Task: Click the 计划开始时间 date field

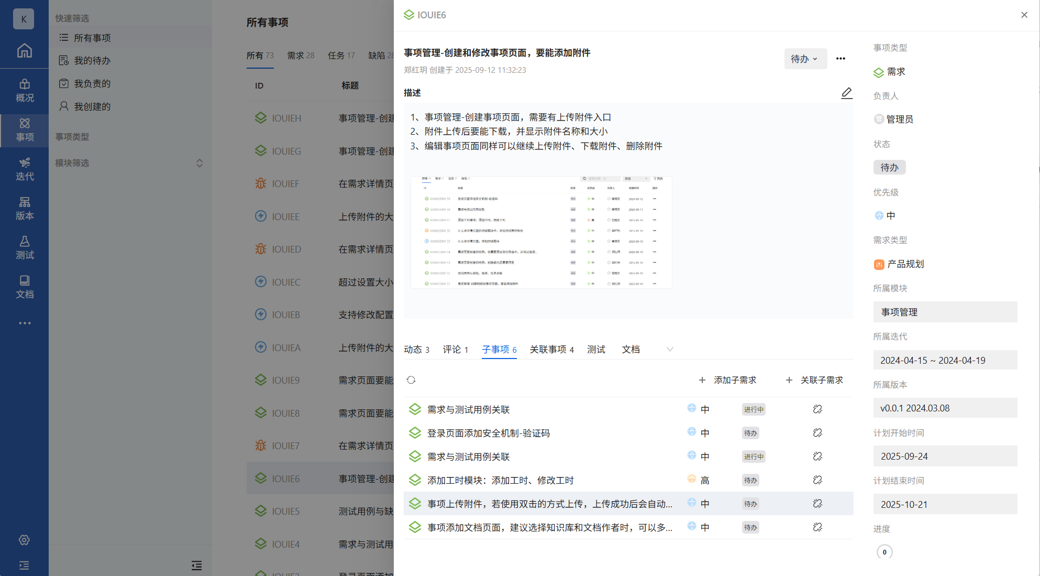Action: [x=945, y=456]
